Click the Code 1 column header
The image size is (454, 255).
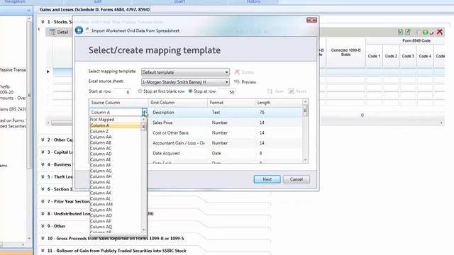click(x=374, y=56)
